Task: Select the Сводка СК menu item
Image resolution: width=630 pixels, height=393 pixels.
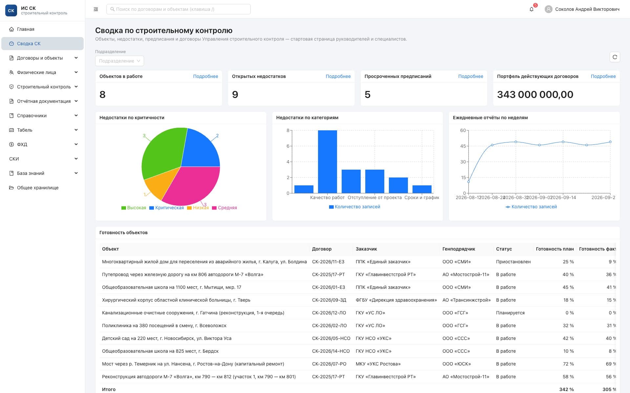Action: click(x=42, y=44)
